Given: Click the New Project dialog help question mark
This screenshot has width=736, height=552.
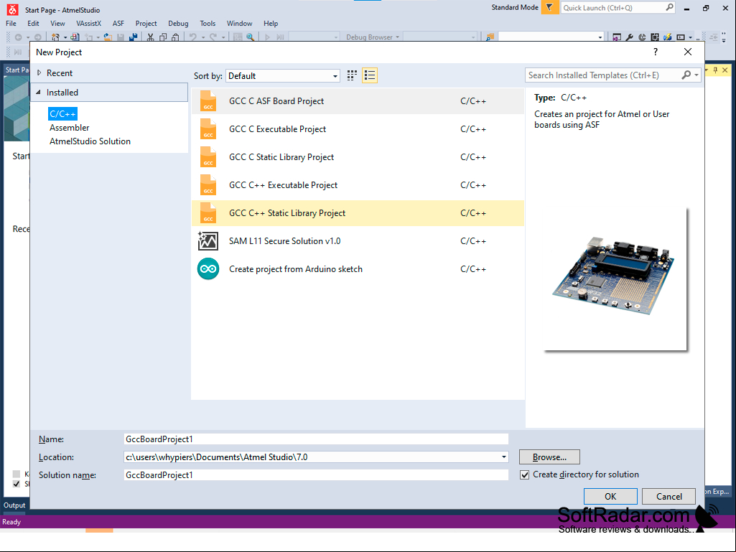Looking at the screenshot, I should tap(656, 52).
